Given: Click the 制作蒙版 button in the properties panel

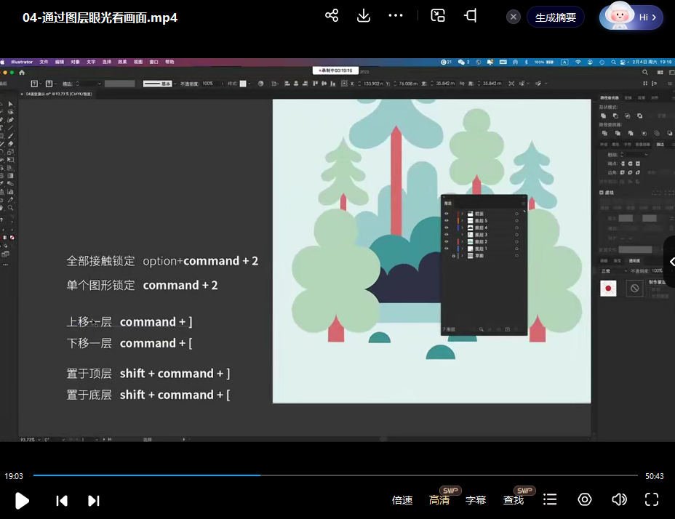Looking at the screenshot, I should (x=656, y=283).
